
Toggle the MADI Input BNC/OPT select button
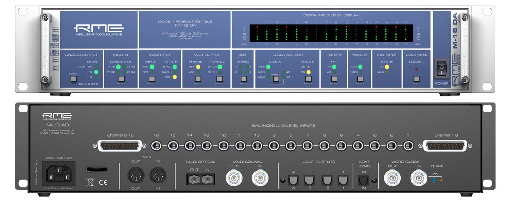(151, 78)
